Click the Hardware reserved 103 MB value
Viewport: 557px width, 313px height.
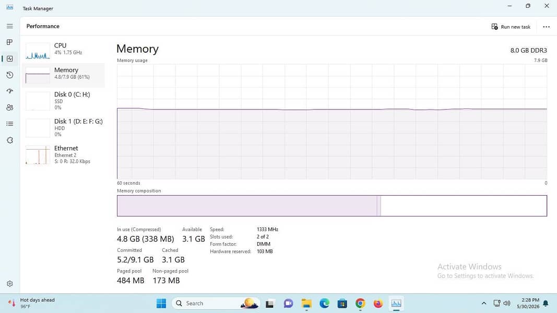click(x=265, y=251)
